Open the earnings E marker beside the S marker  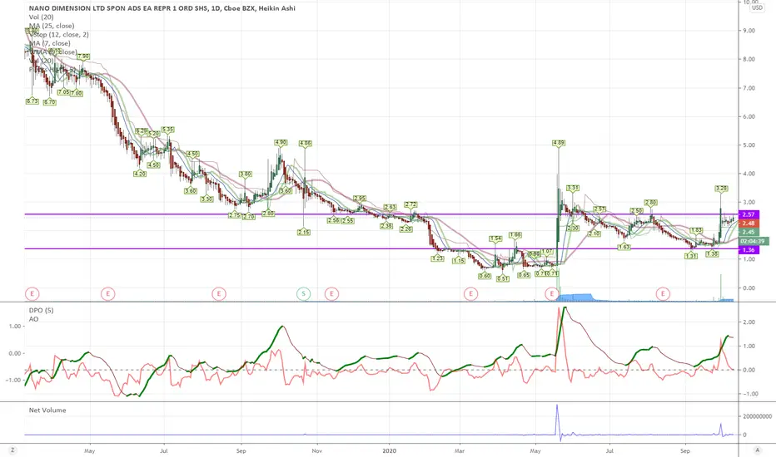[331, 294]
